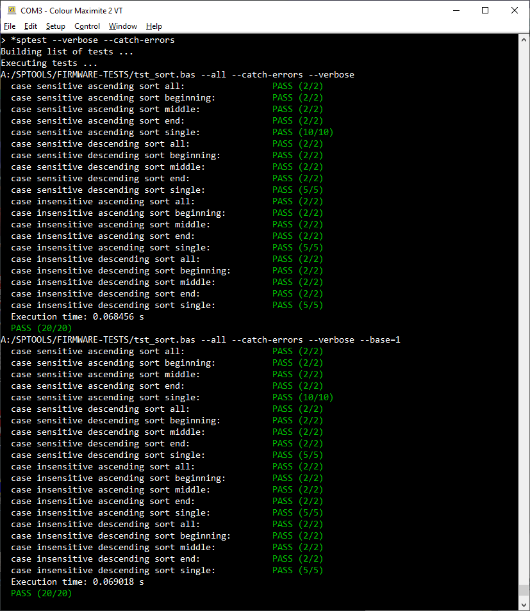Click the 'Executing tests ...' line
This screenshot has width=530, height=611.
coord(49,63)
